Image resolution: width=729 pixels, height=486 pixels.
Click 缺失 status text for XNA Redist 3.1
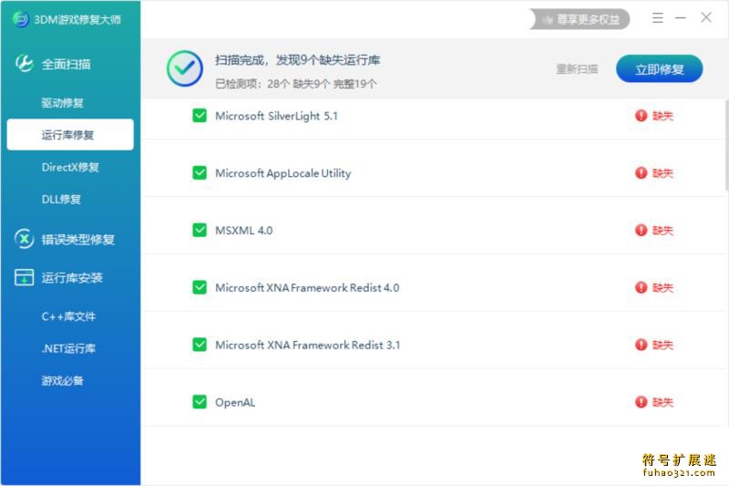pos(662,345)
